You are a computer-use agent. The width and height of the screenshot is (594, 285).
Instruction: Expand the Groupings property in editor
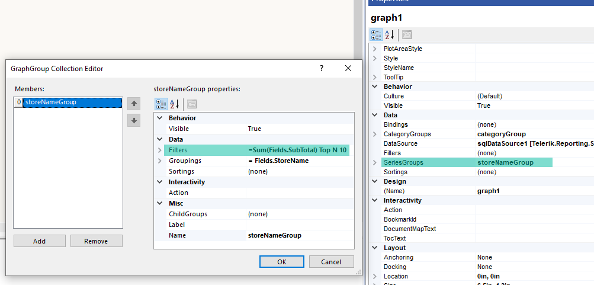[x=159, y=161]
